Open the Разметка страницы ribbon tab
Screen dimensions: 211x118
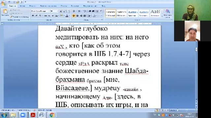48,6
